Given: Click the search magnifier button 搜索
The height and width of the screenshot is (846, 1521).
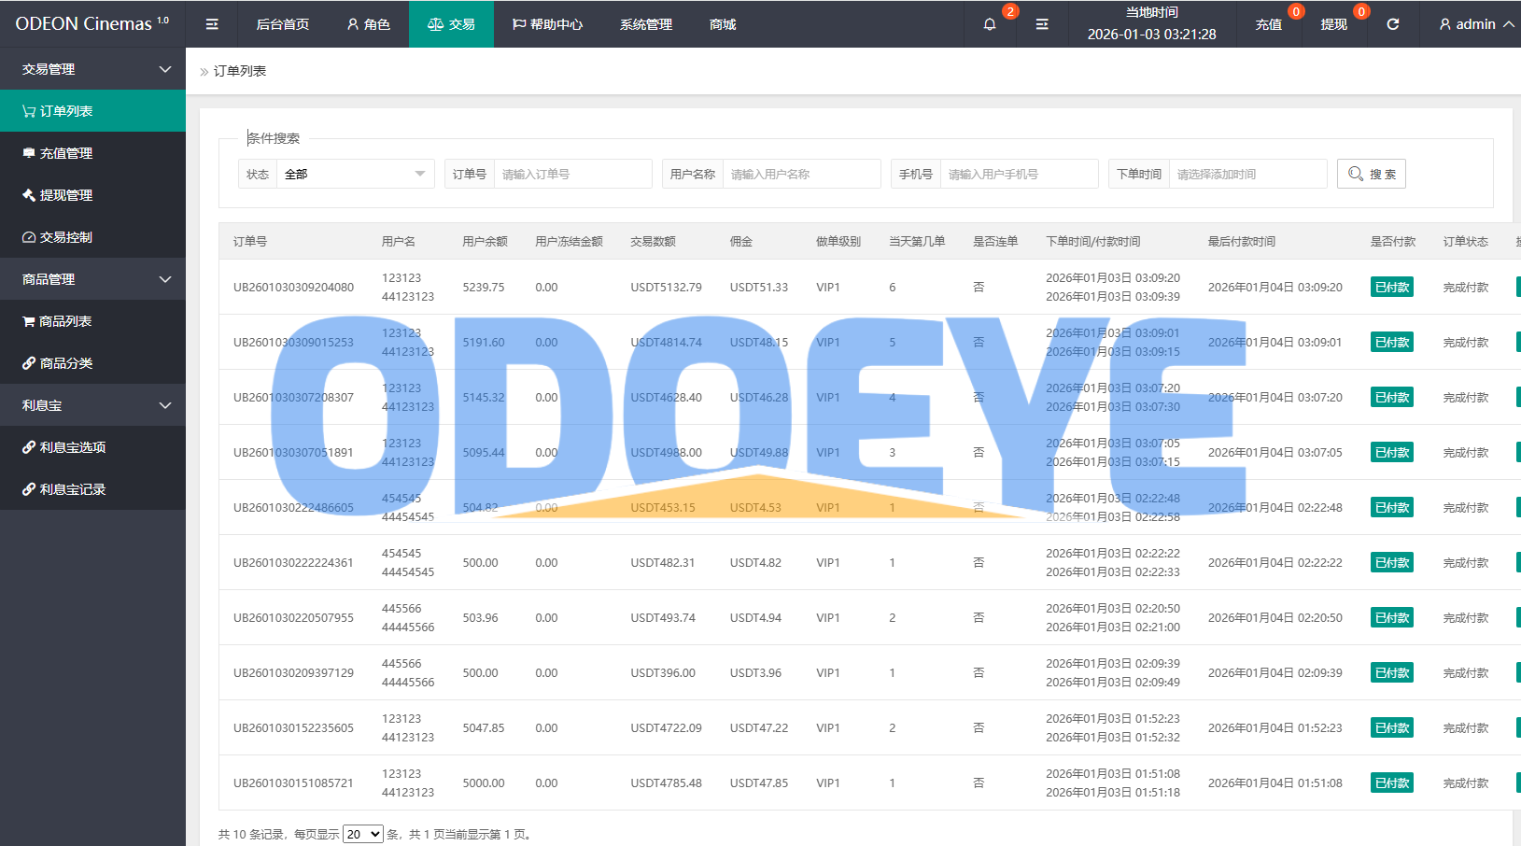Looking at the screenshot, I should [1371, 174].
